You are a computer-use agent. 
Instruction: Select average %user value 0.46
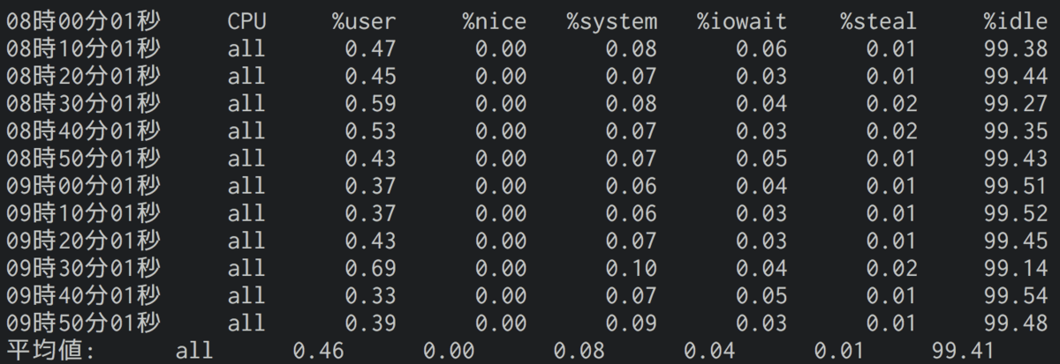click(x=319, y=350)
